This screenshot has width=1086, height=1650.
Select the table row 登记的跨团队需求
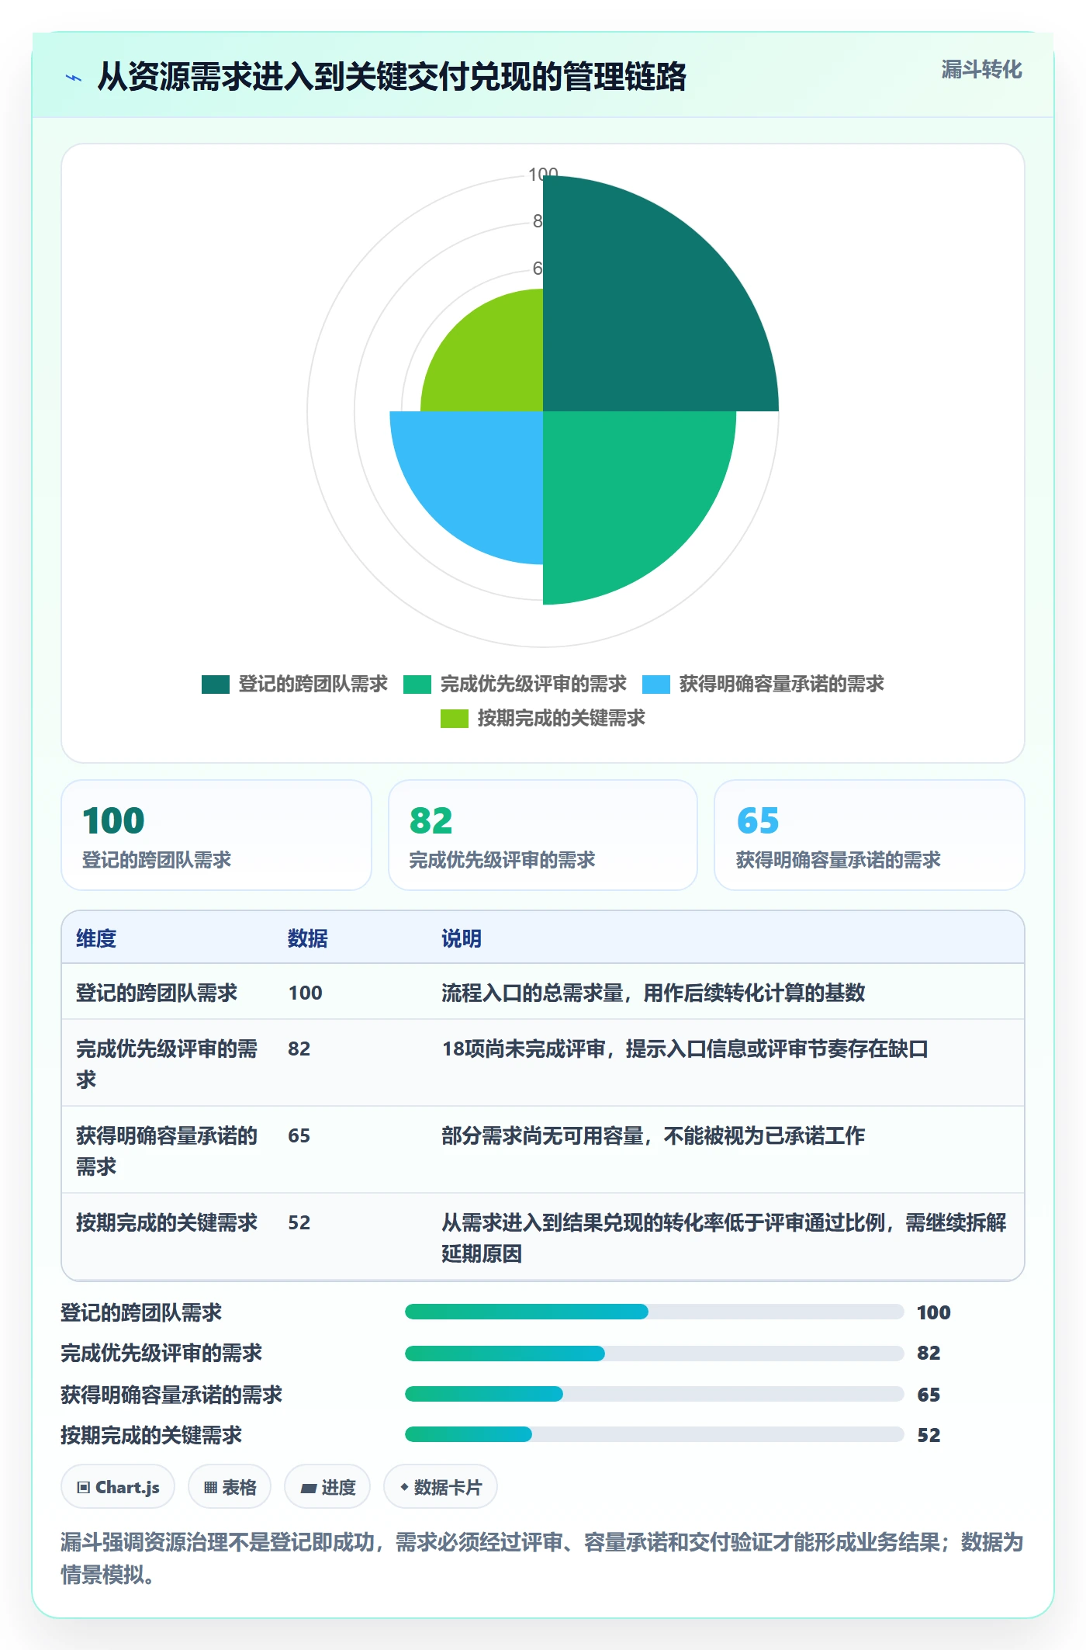[x=543, y=992]
